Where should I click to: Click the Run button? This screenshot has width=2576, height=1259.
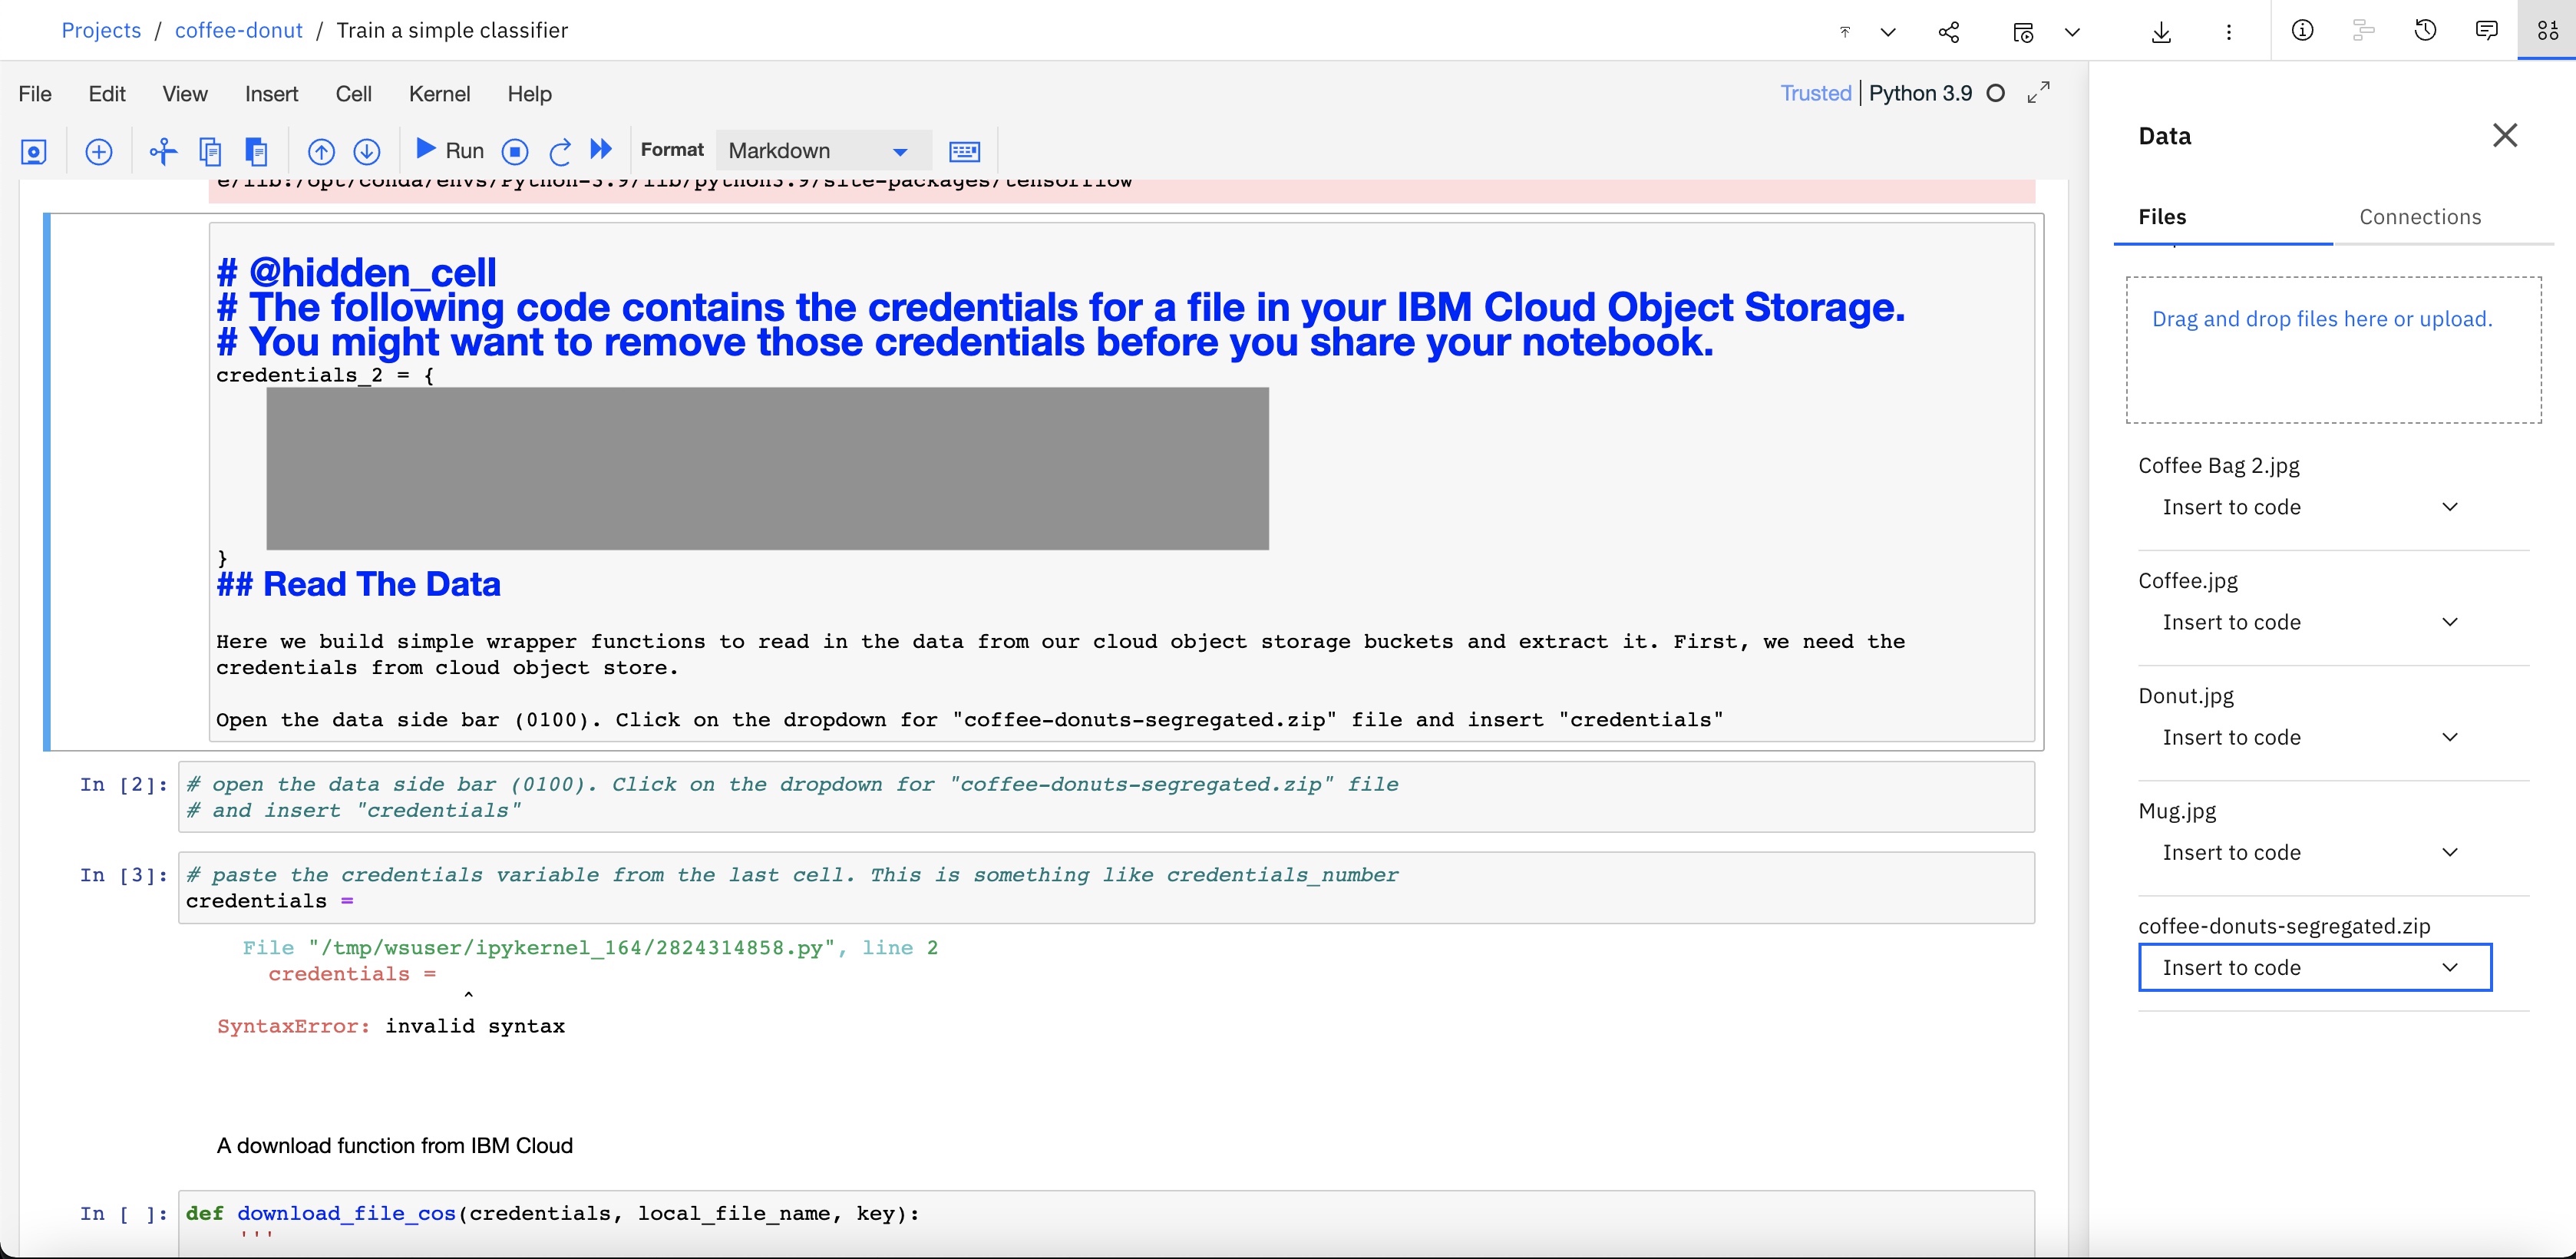point(450,151)
